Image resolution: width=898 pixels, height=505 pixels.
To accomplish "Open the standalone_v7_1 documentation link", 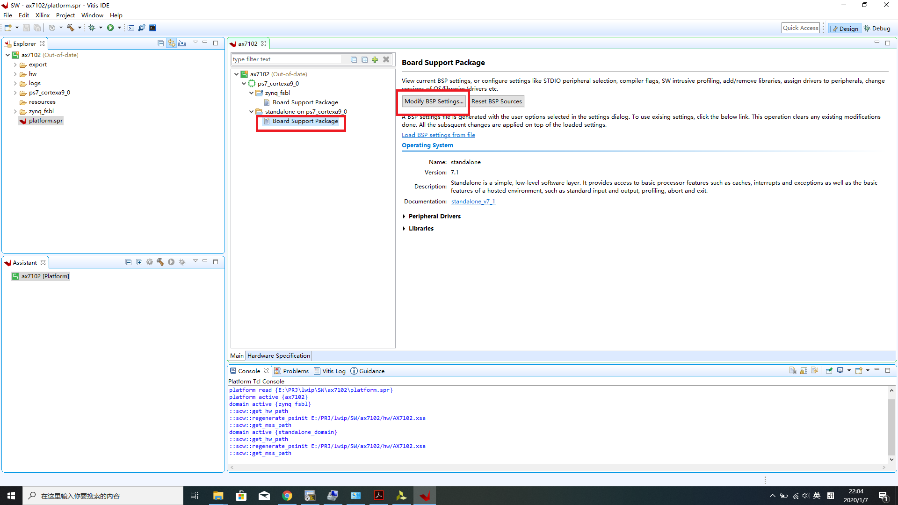I will pyautogui.click(x=473, y=201).
